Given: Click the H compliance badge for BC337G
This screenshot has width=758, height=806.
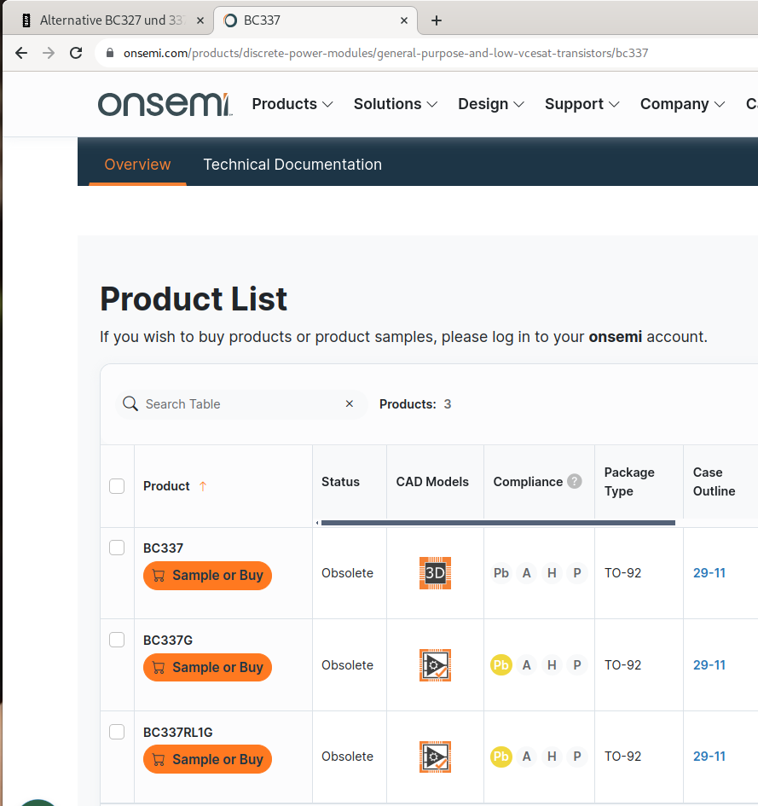Looking at the screenshot, I should point(552,665).
